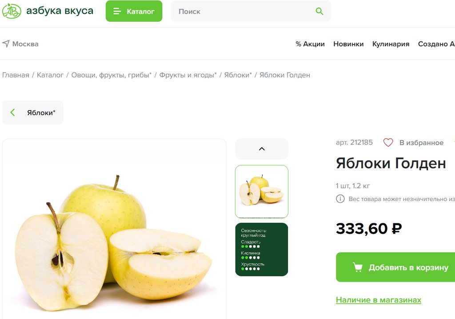Go back with the green chevron near Яблоки

tap(12, 113)
